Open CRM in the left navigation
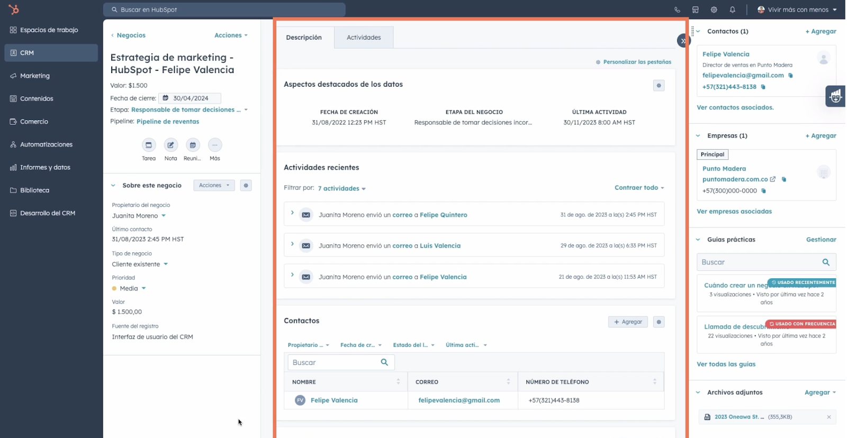The image size is (847, 438). click(51, 53)
